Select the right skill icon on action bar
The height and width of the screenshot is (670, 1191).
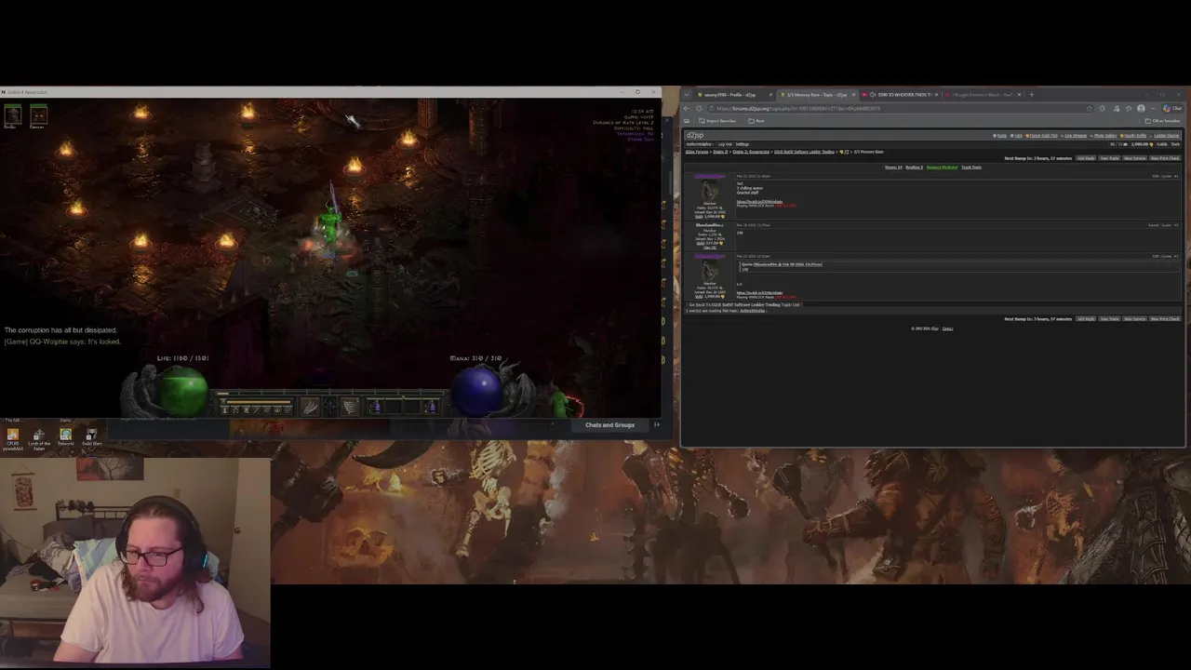point(350,407)
